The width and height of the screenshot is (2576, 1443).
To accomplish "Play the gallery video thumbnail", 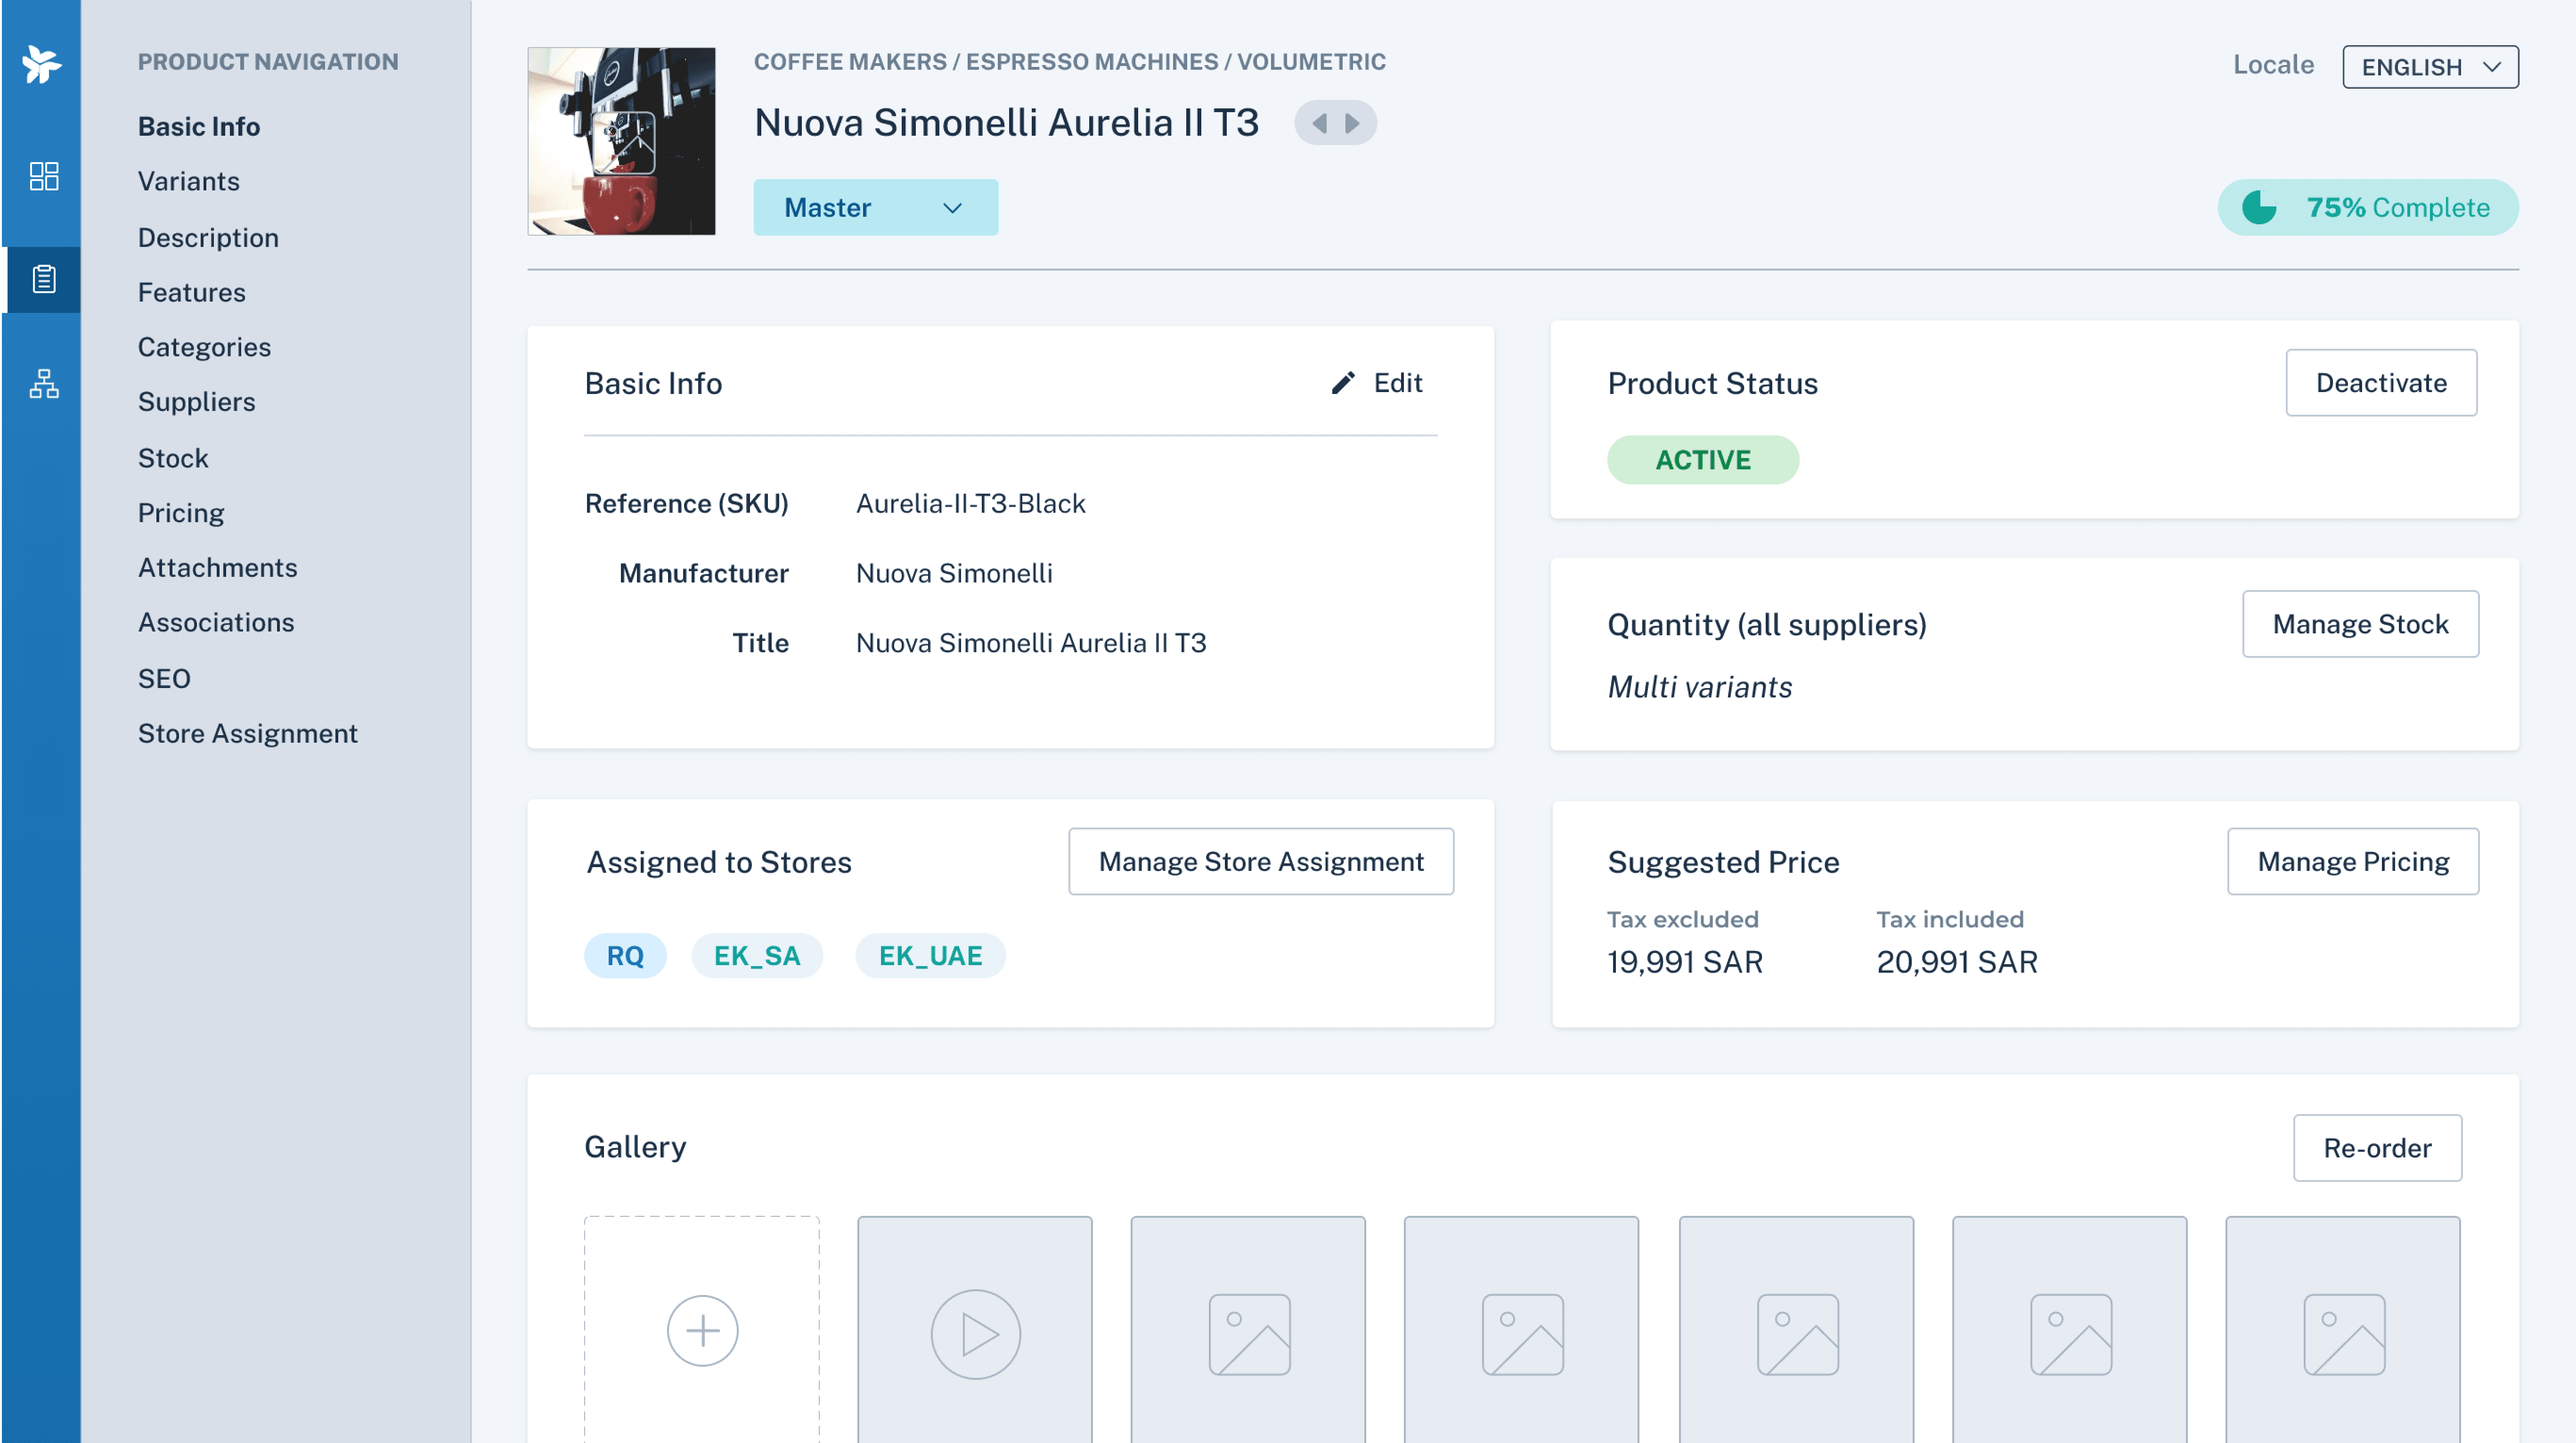I will [975, 1333].
